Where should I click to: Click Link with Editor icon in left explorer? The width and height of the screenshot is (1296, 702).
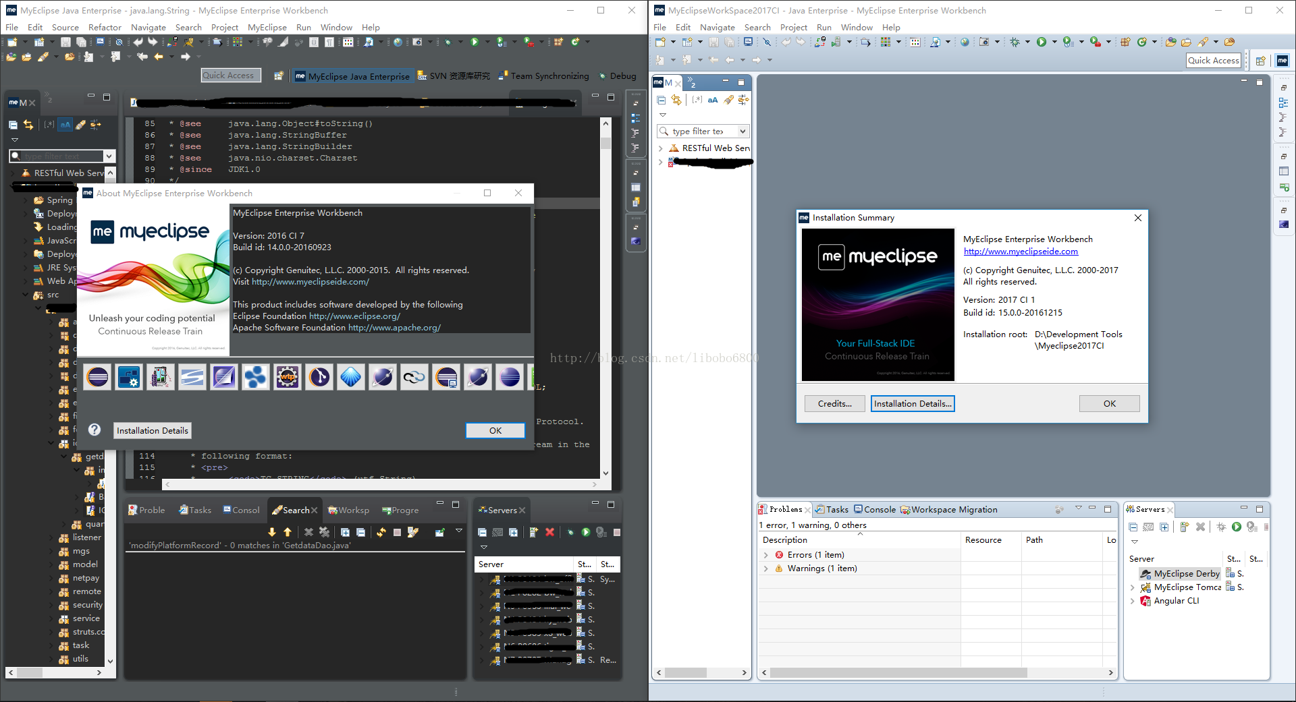pyautogui.click(x=28, y=125)
